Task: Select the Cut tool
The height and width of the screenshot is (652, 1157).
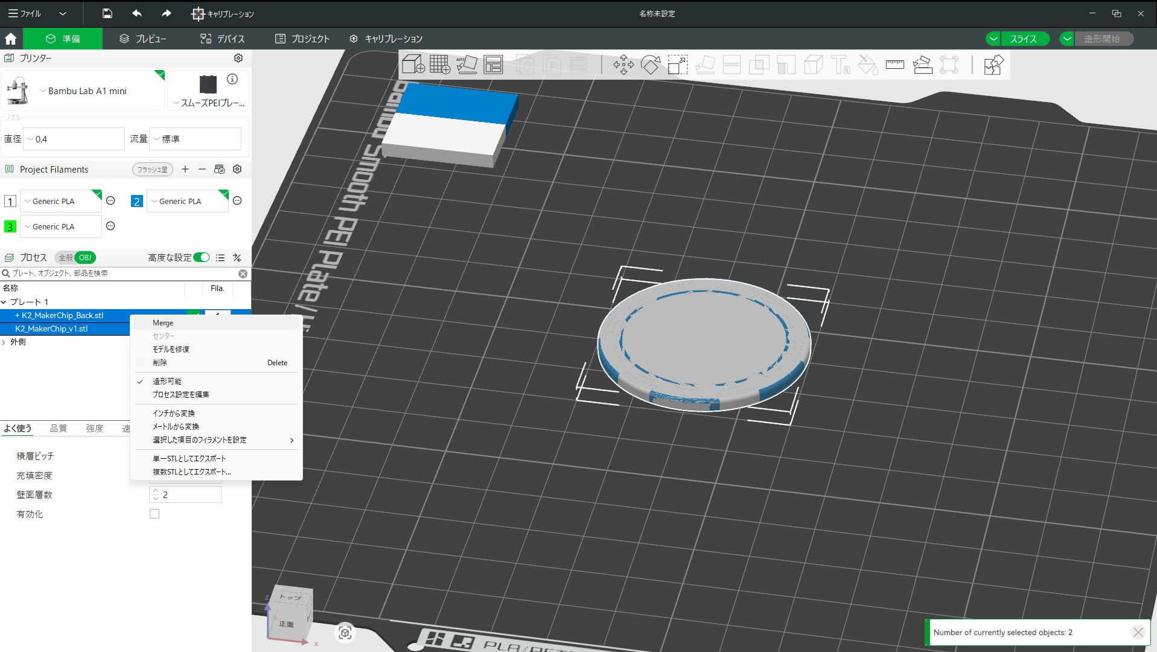Action: pos(731,65)
